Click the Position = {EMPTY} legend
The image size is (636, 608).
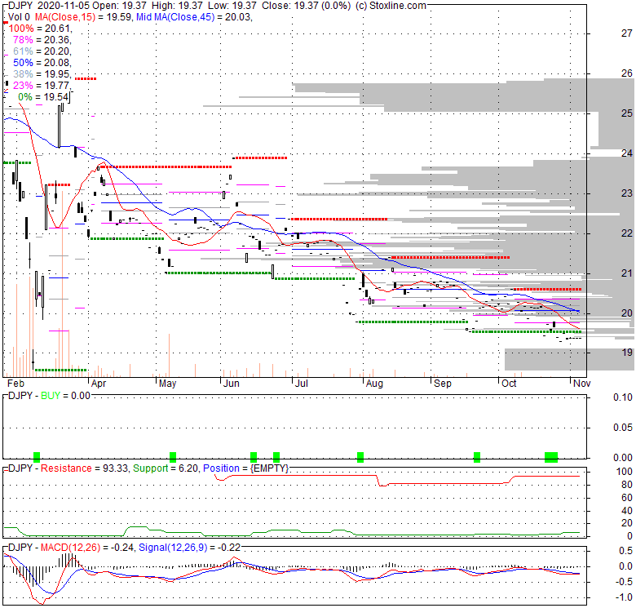pyautogui.click(x=245, y=468)
